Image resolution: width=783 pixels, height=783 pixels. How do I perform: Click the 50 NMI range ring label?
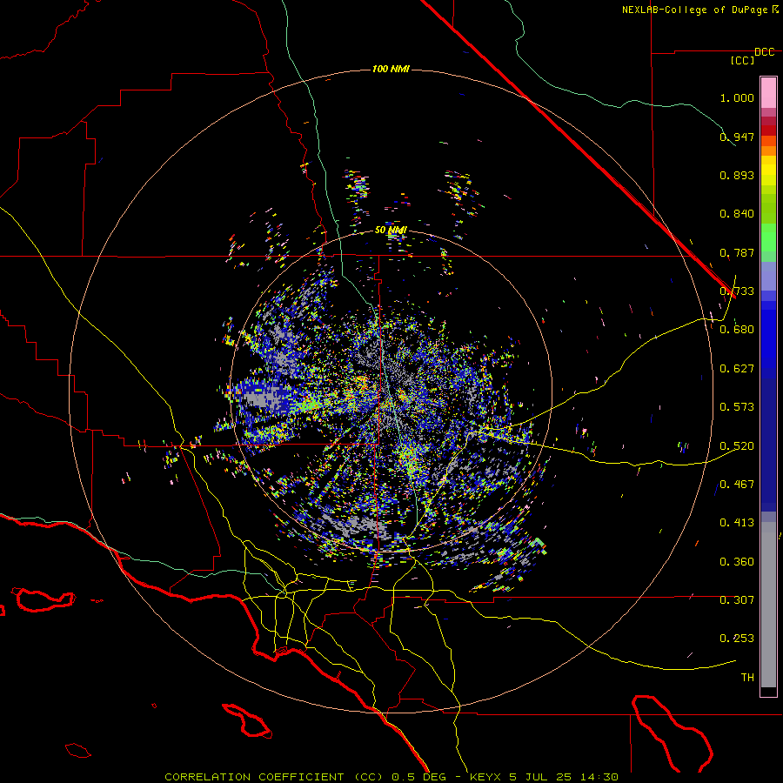tap(391, 231)
